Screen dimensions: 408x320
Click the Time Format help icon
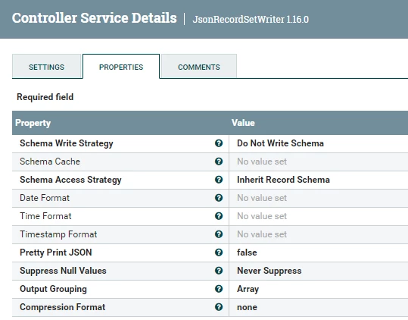pyautogui.click(x=219, y=216)
